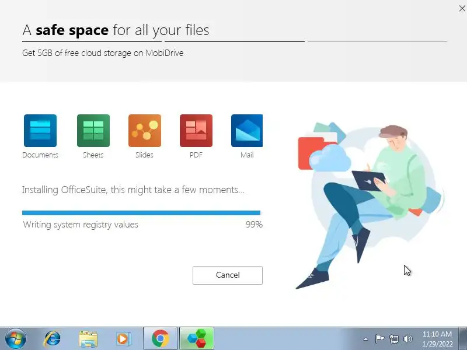
Task: Close the installer window with X
Action: (x=462, y=9)
